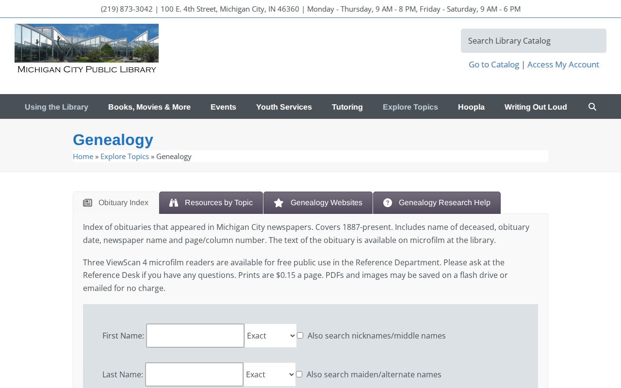Screen dimensions: 621x388
Task: Switch to Resources by Topic tab
Action: pyautogui.click(x=211, y=203)
